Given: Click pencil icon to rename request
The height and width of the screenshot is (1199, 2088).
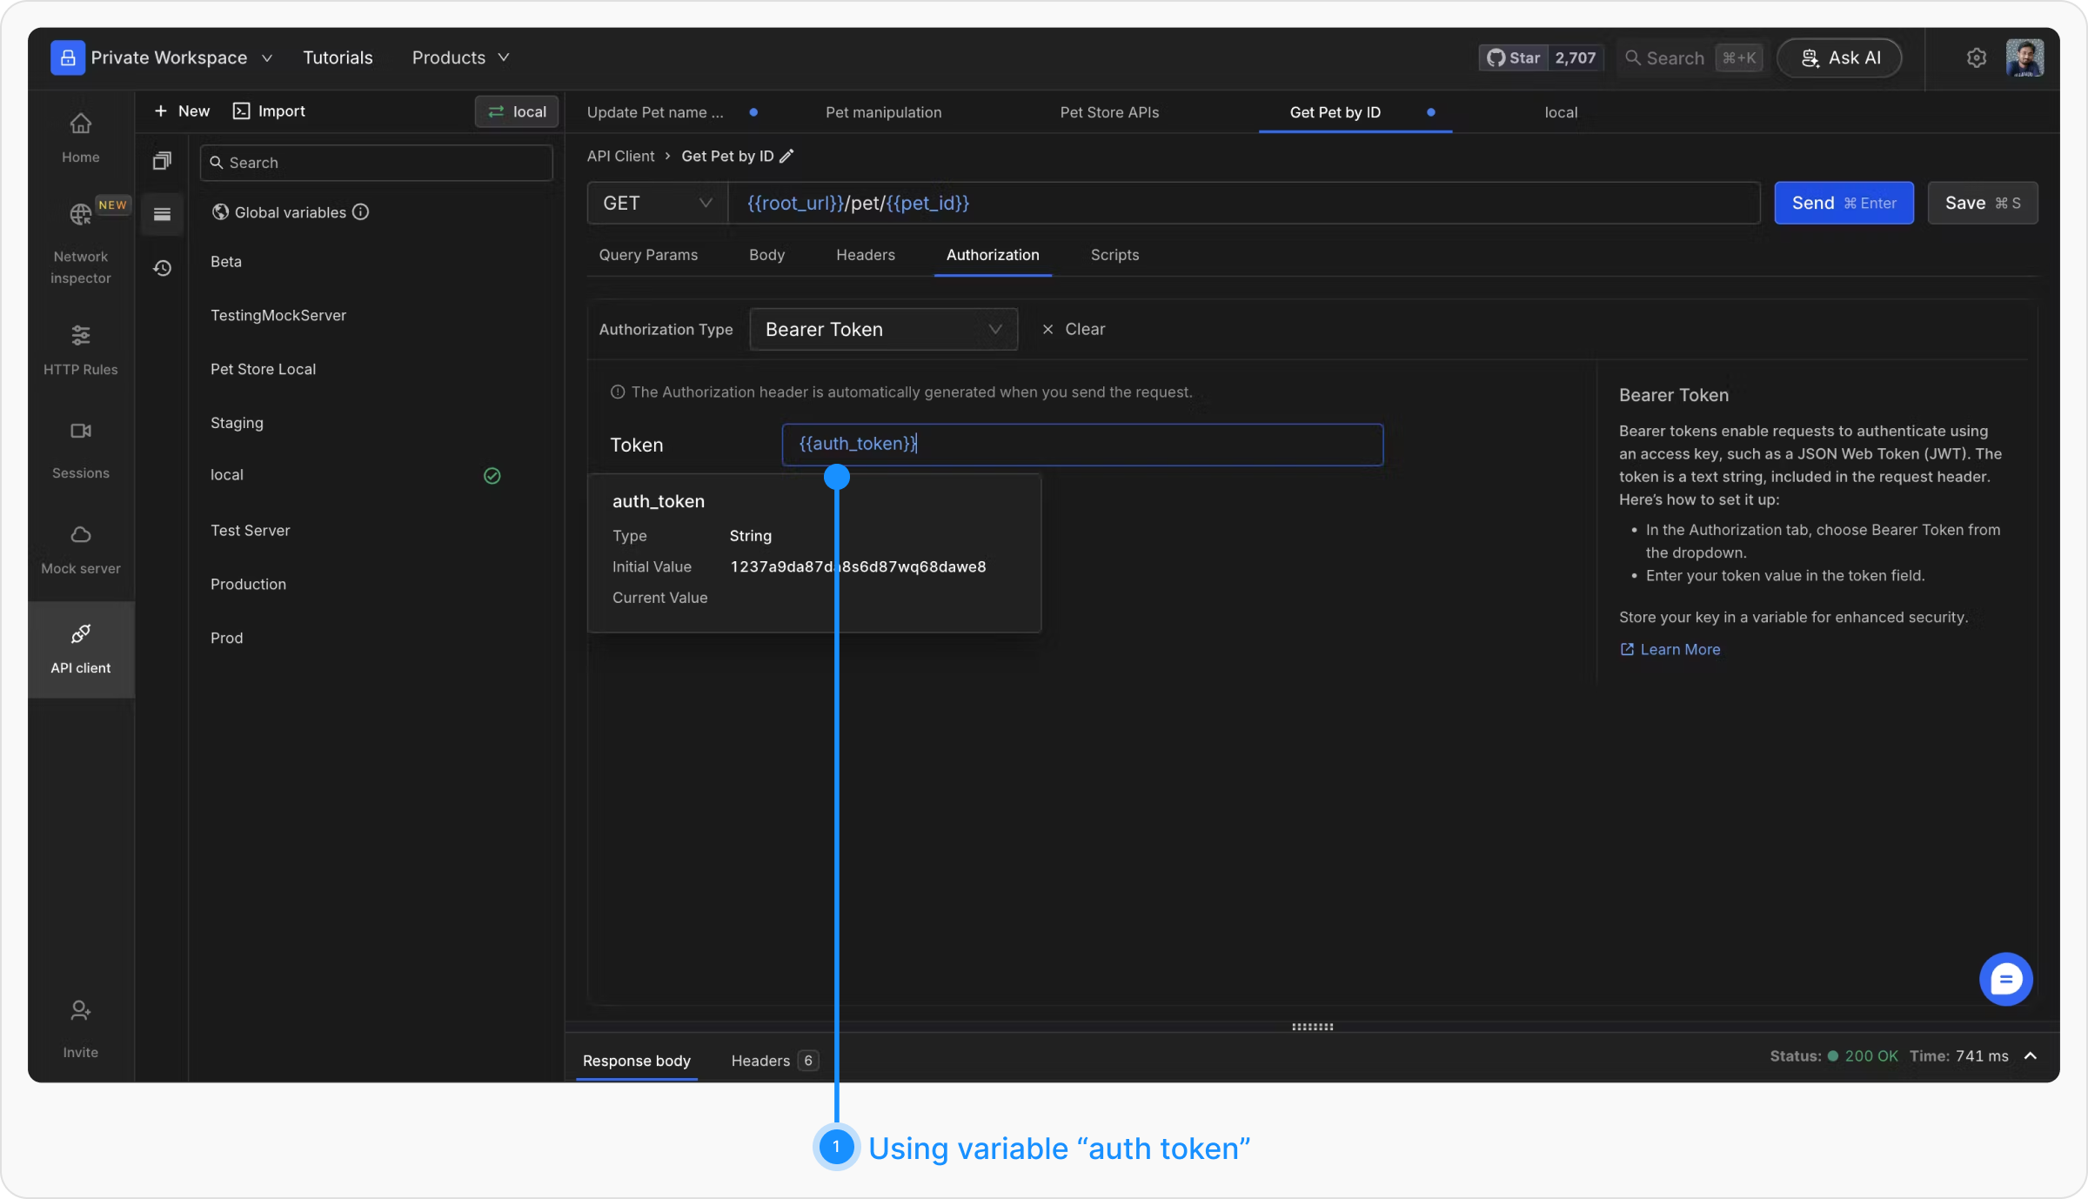Looking at the screenshot, I should click(786, 157).
